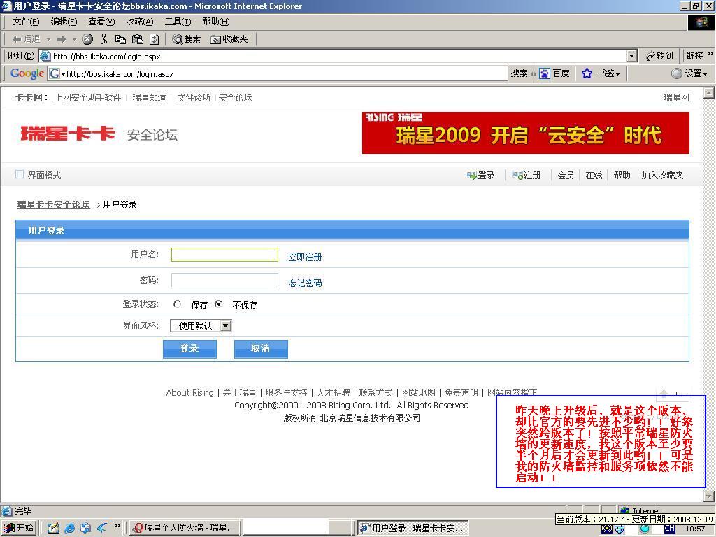Click the blue 登录 submit button
Image resolution: width=716 pixels, height=537 pixels.
point(189,349)
